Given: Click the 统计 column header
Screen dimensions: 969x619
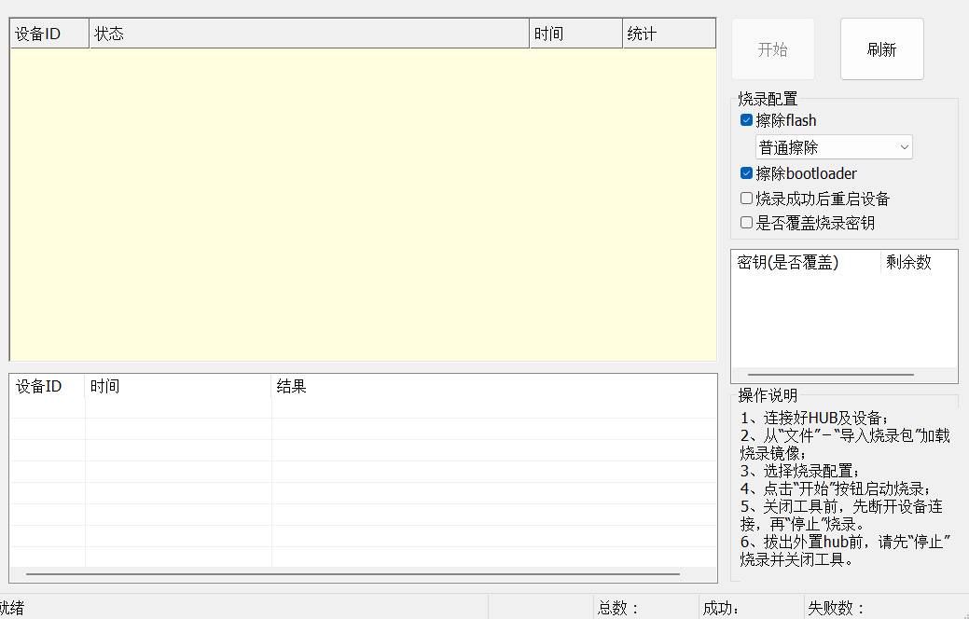Looking at the screenshot, I should (x=670, y=34).
